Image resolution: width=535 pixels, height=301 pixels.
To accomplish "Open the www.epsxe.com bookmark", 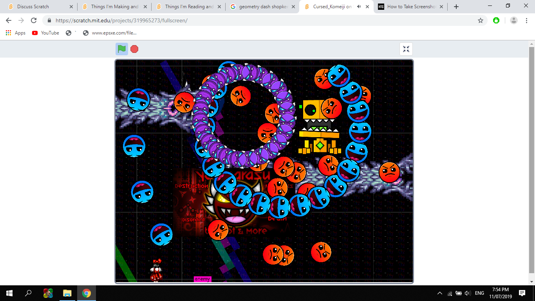I will point(110,33).
